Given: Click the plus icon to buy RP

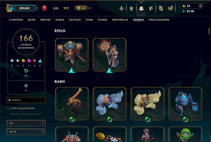Looking at the screenshot, I should [x=200, y=6].
